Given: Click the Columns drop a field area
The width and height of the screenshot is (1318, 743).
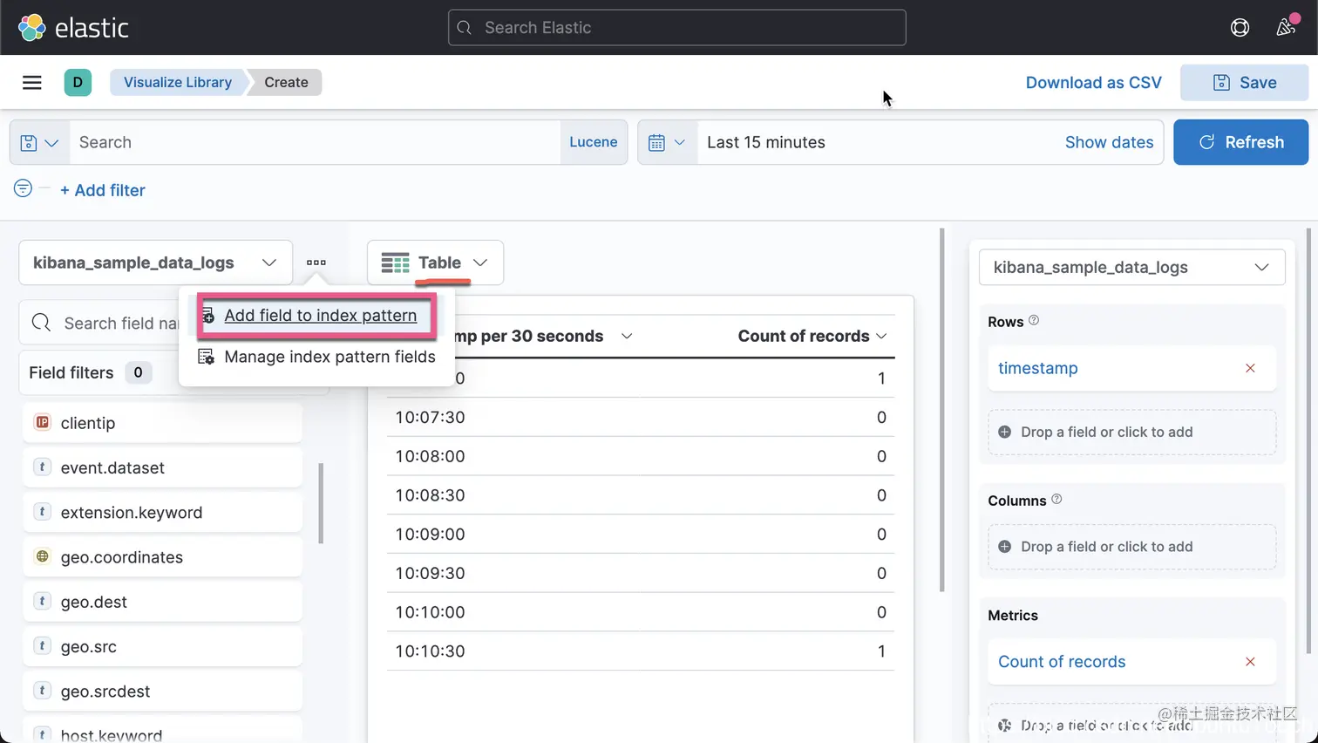Looking at the screenshot, I should [1131, 547].
